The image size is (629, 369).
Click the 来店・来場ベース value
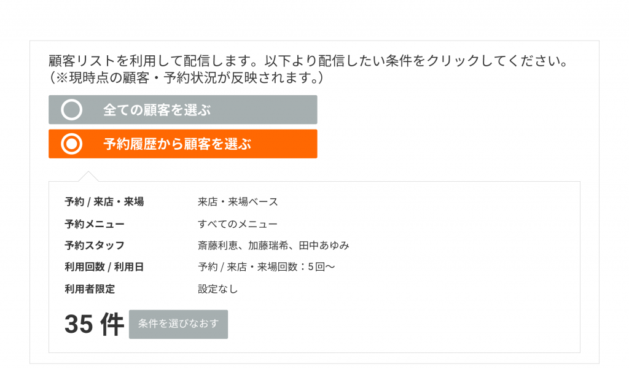click(x=238, y=202)
